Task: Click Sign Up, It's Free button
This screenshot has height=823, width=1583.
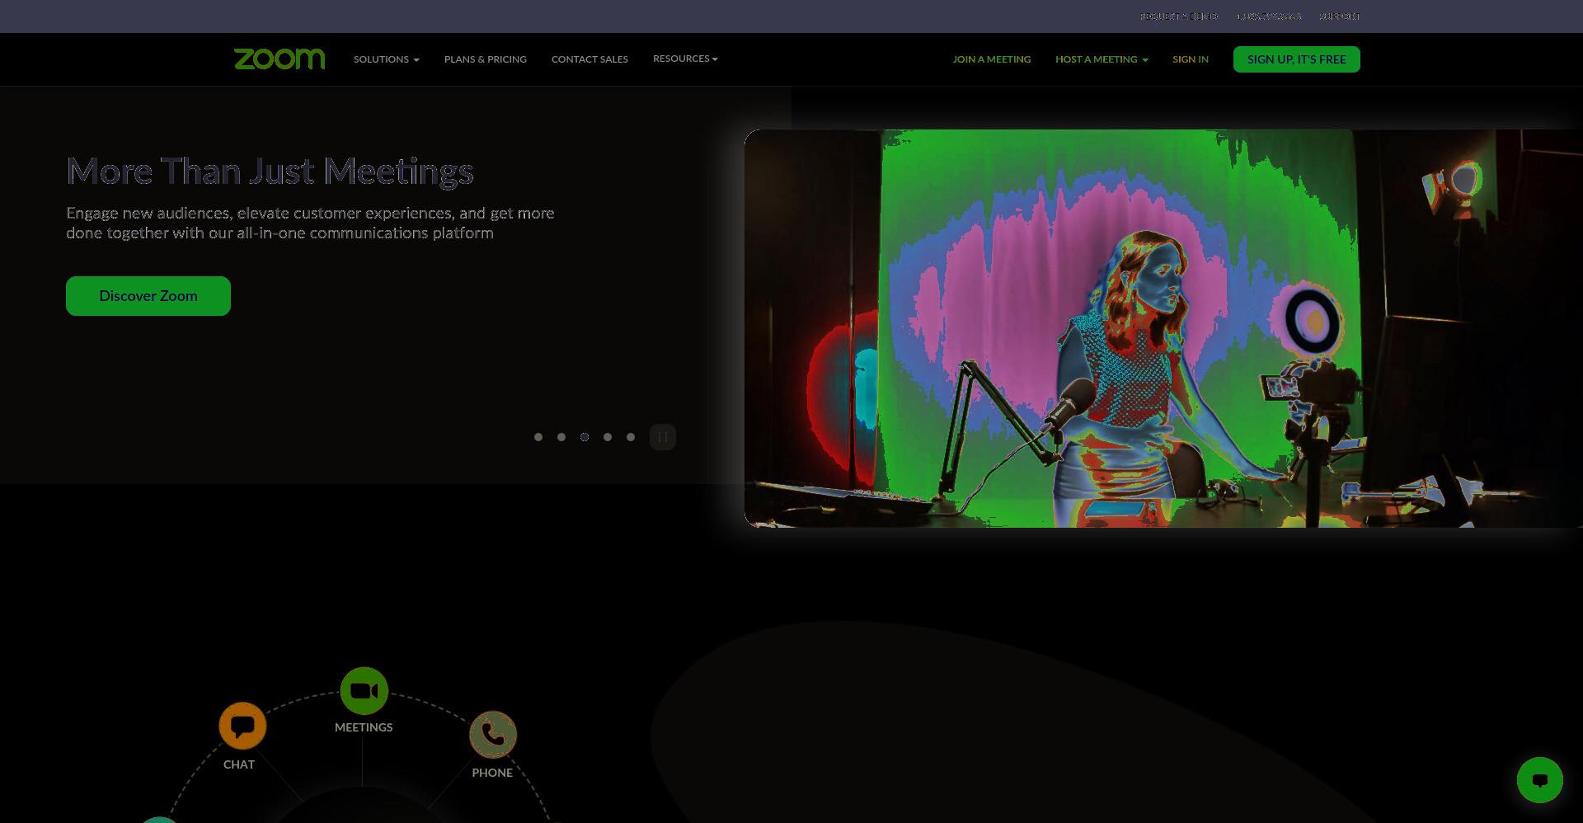Action: click(1297, 59)
